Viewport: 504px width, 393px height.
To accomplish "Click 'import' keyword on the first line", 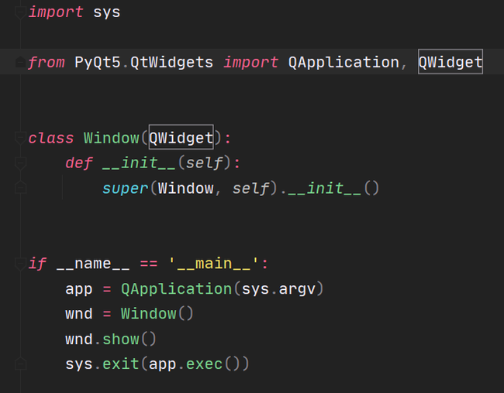I will pos(56,12).
